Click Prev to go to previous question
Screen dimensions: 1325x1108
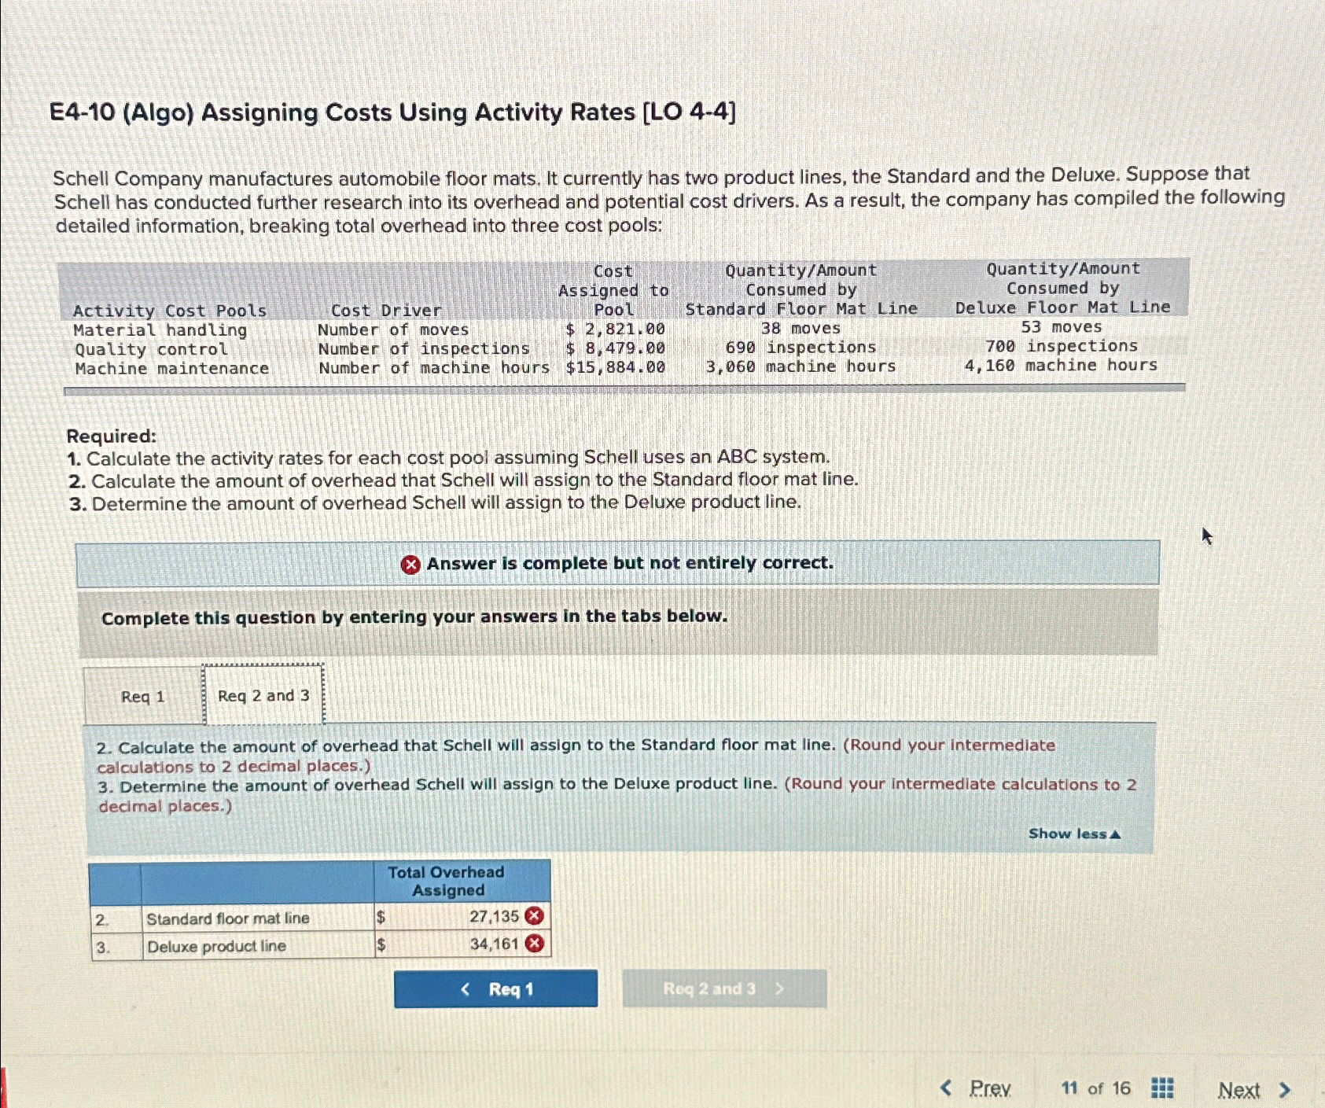coord(989,1088)
